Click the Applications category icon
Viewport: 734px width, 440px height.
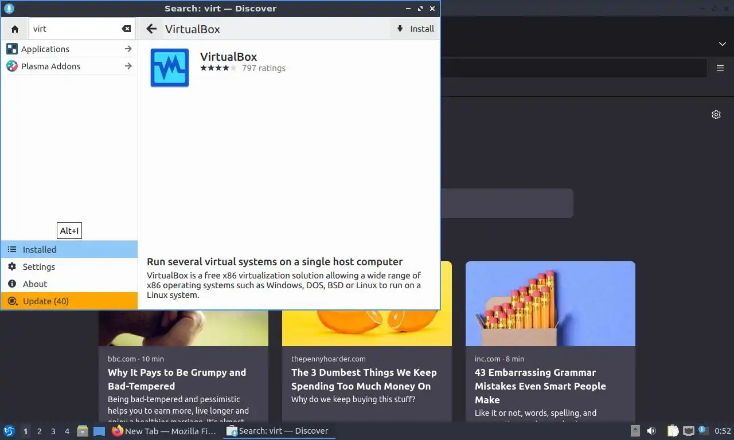click(12, 49)
